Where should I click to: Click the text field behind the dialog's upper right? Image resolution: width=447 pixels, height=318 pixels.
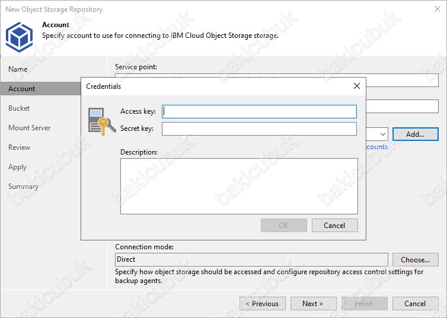point(403,106)
